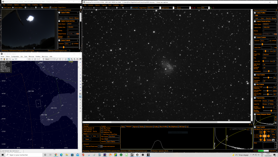Click the up arrow in Scope Controls
Viewport: 278px width, 157px height.
265,132
